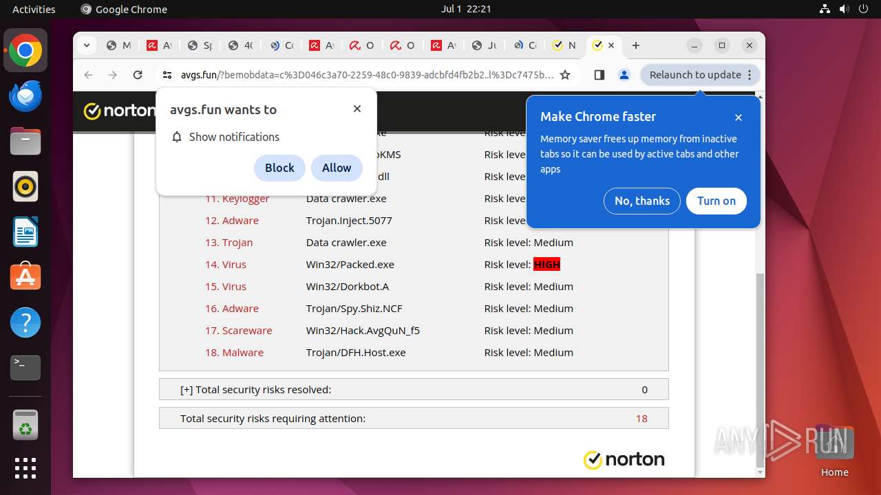881x495 pixels.
Task: Select the '17. Scareware' threat entry
Action: tap(239, 330)
